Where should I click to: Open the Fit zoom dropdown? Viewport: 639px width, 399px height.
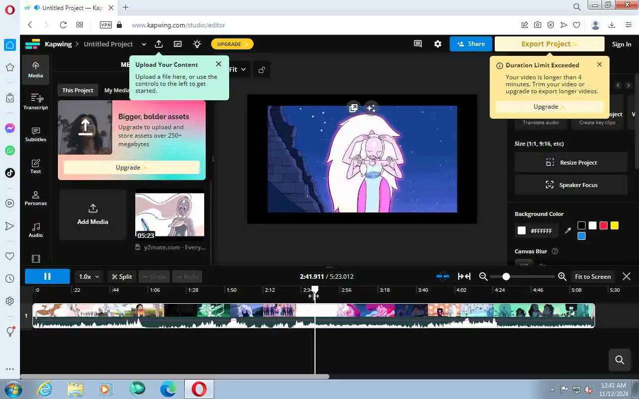coord(238,70)
